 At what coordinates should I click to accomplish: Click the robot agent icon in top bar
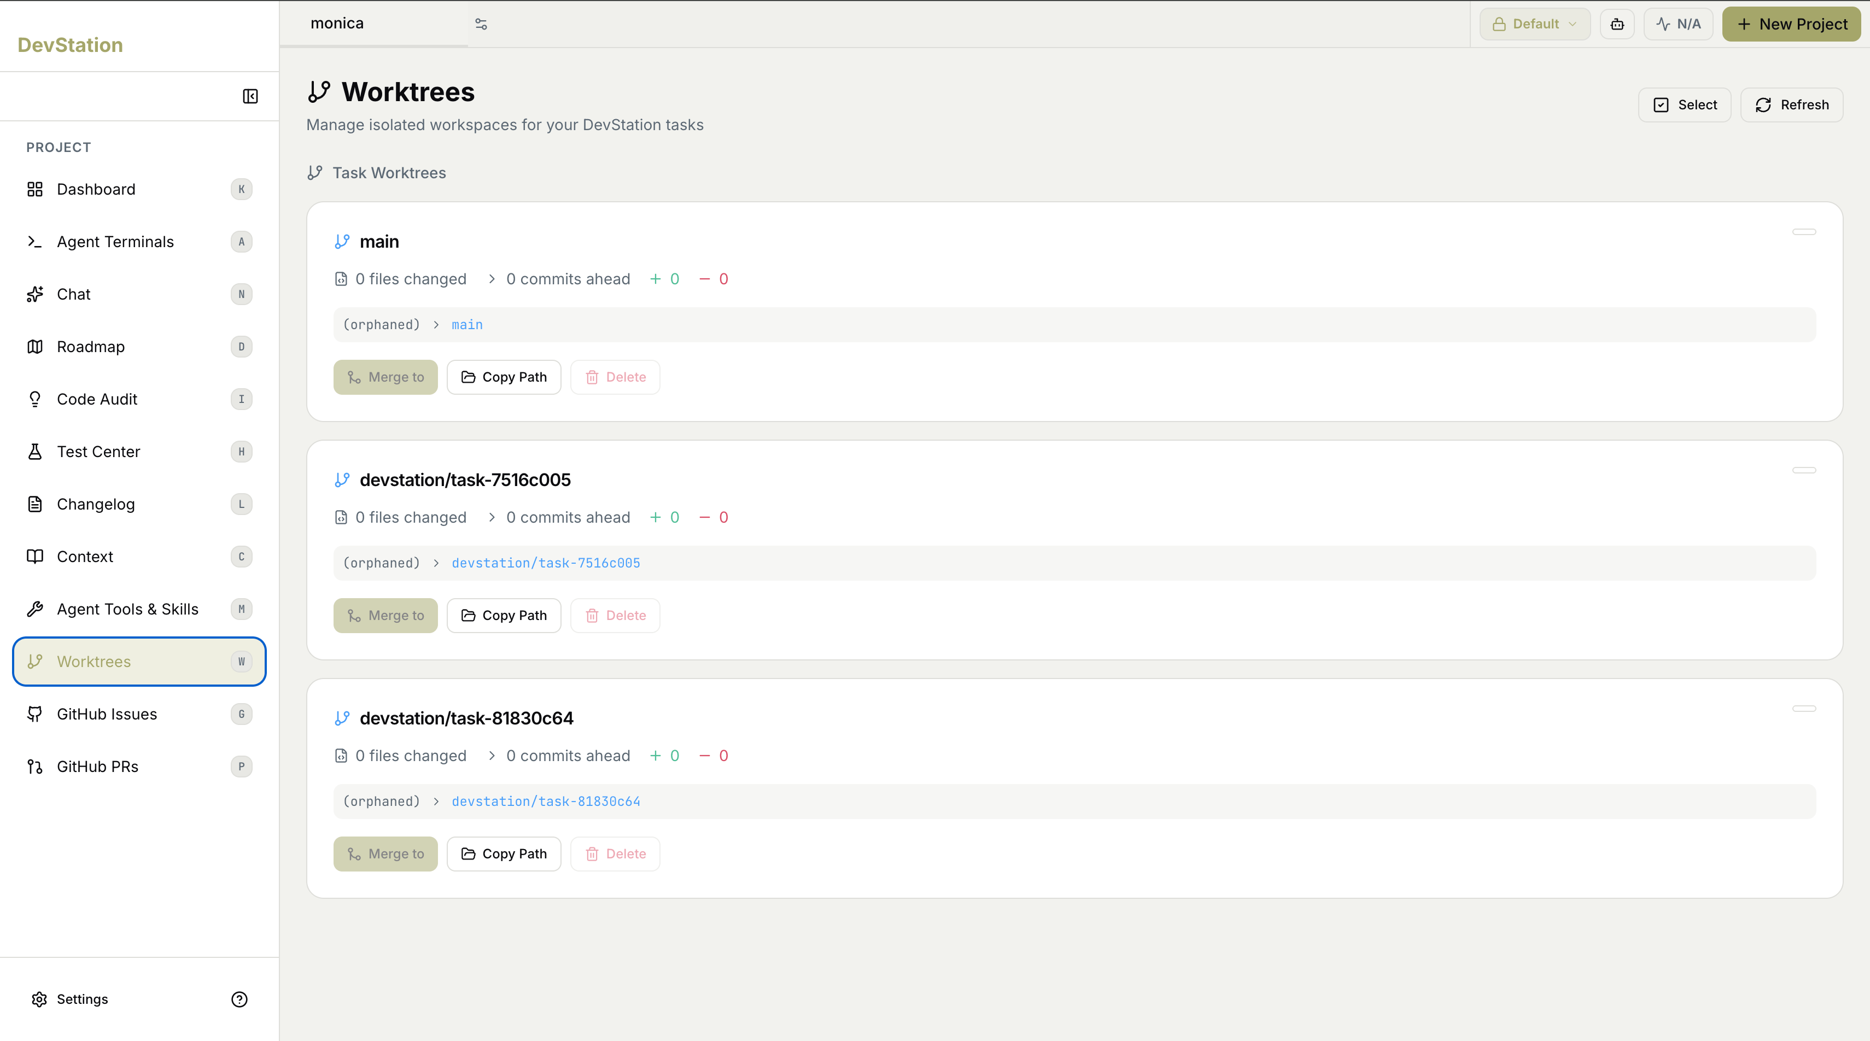point(1617,24)
